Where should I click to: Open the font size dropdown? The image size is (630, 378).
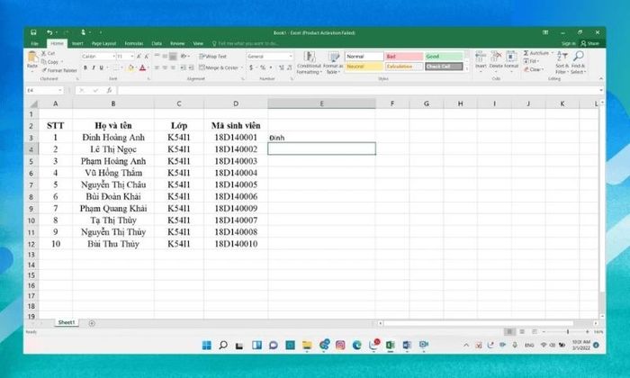(132, 57)
